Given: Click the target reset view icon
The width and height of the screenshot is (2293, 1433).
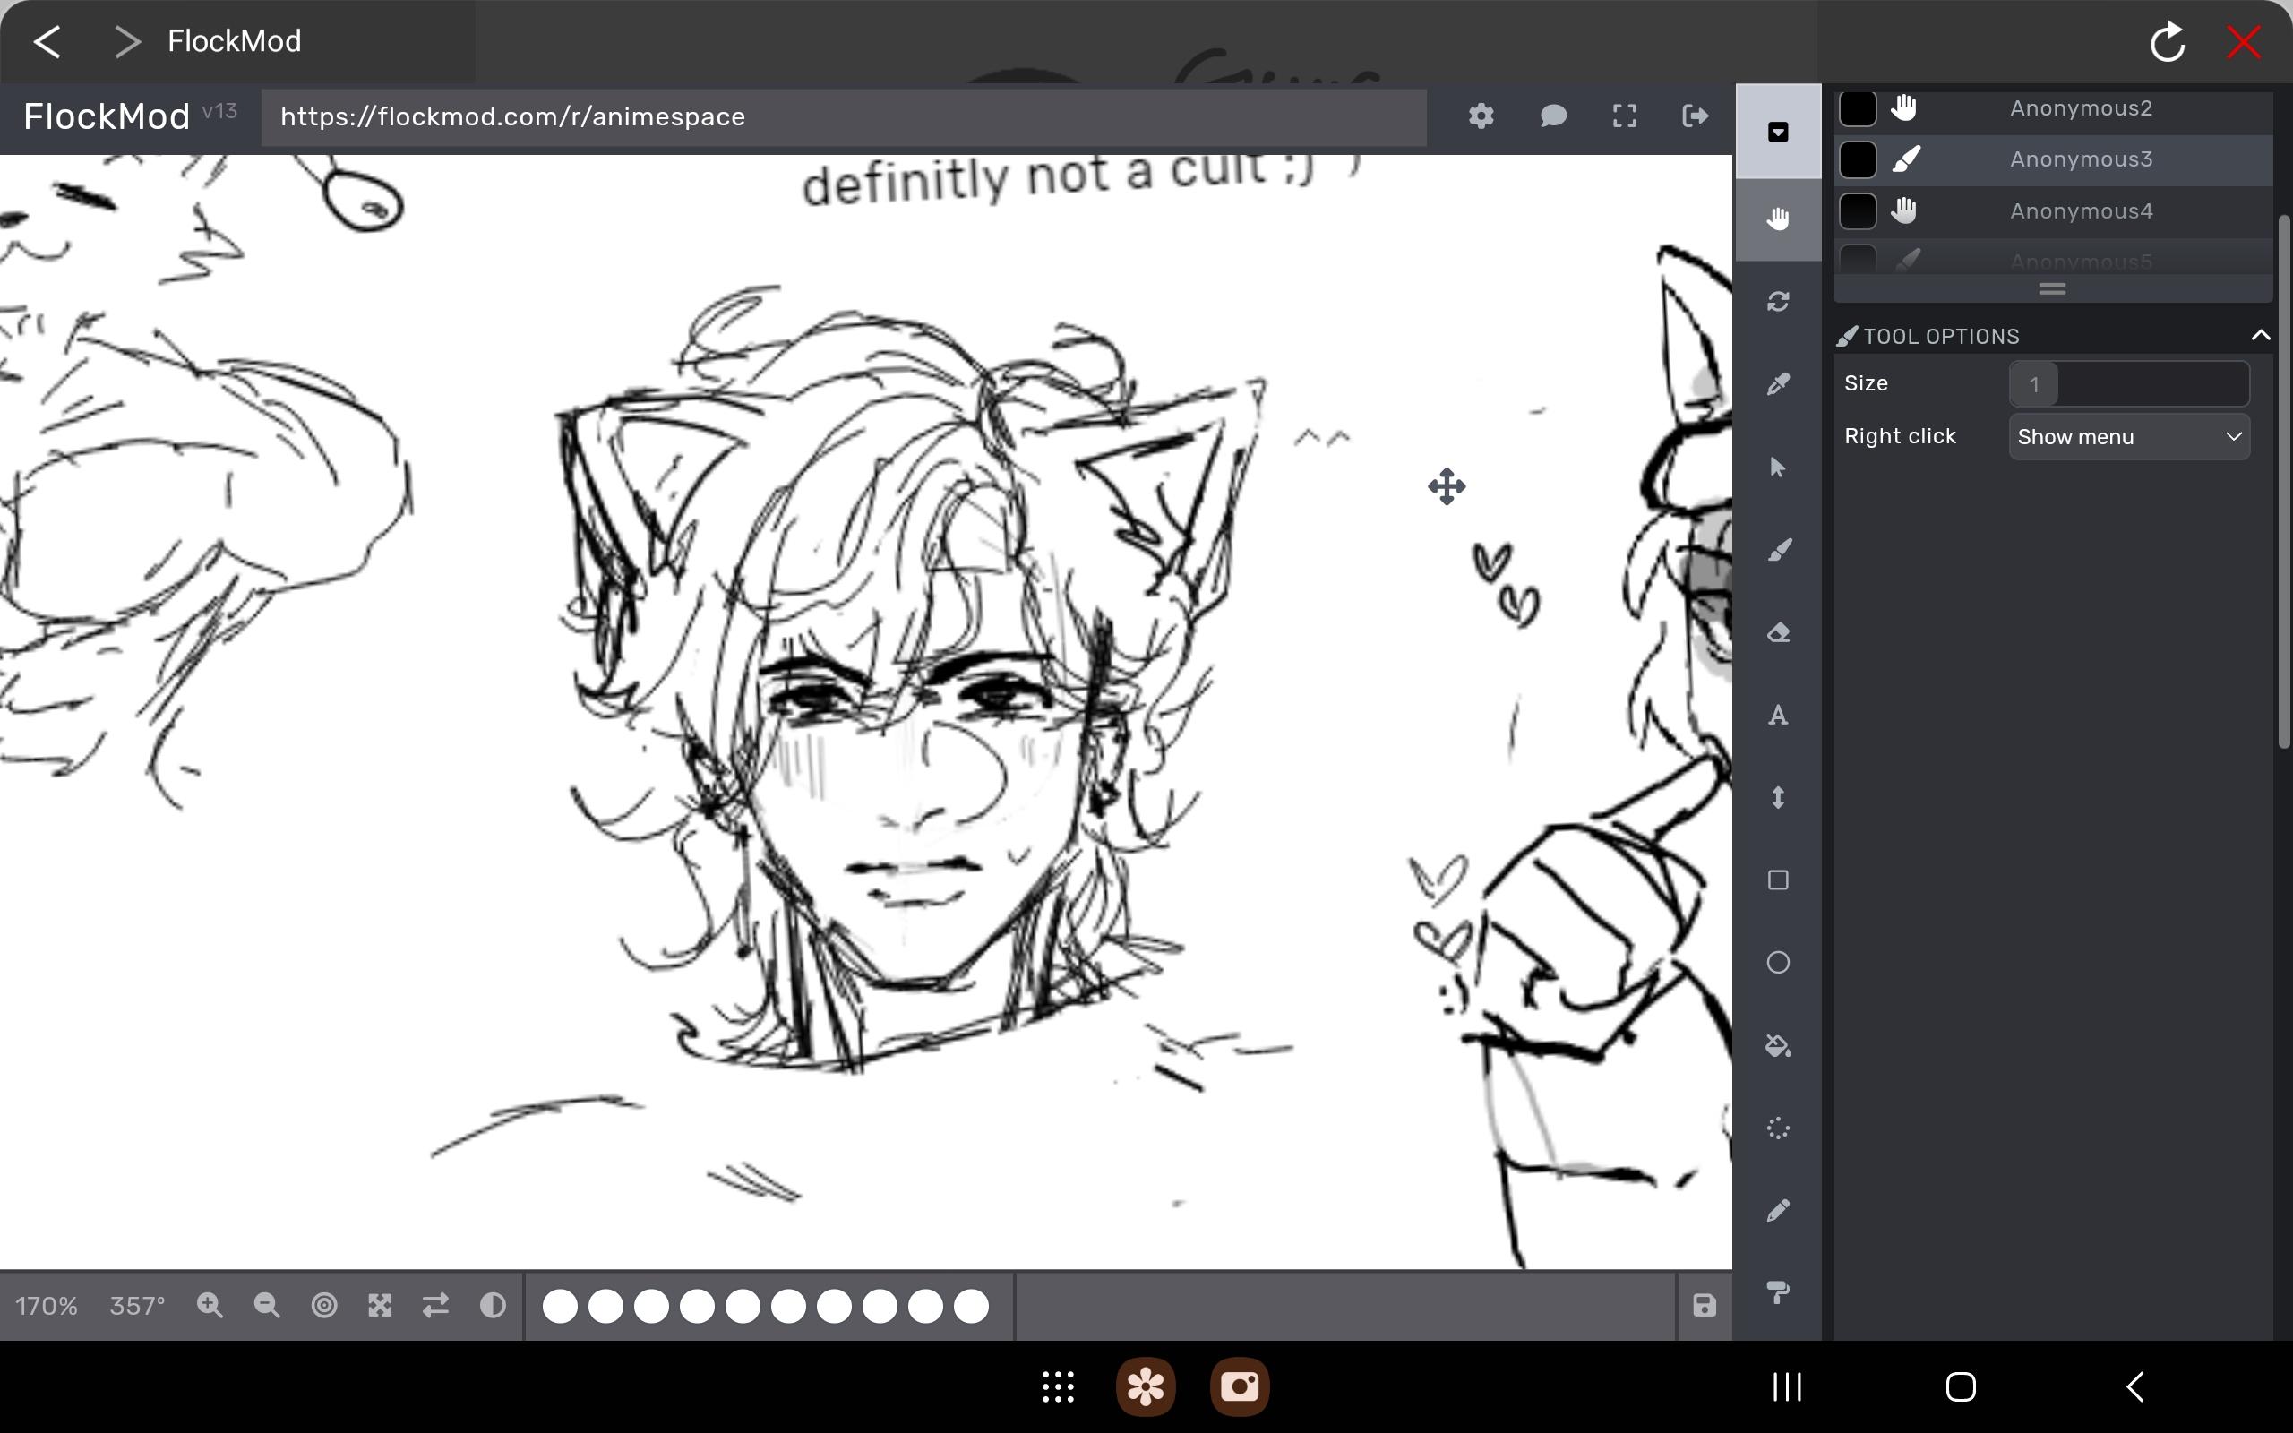Looking at the screenshot, I should pyautogui.click(x=324, y=1305).
